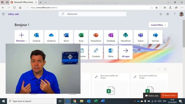Expand the tab preview chevron

[45, 2]
